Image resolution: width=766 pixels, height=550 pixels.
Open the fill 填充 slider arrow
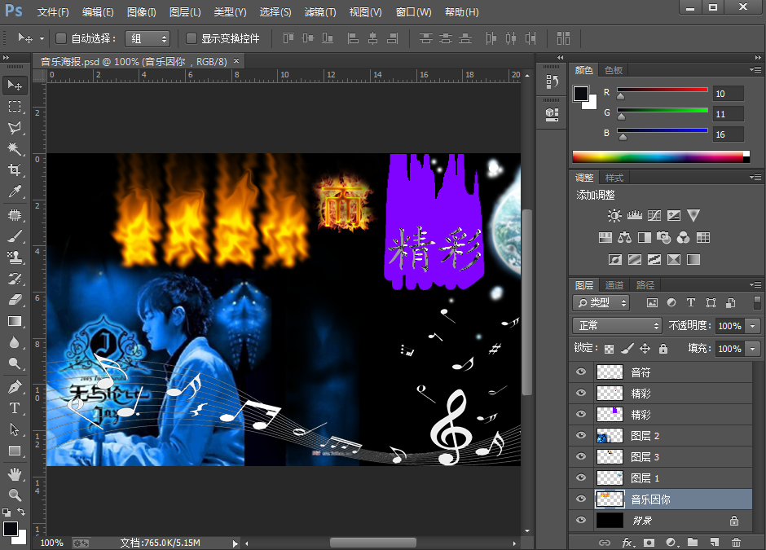click(753, 349)
